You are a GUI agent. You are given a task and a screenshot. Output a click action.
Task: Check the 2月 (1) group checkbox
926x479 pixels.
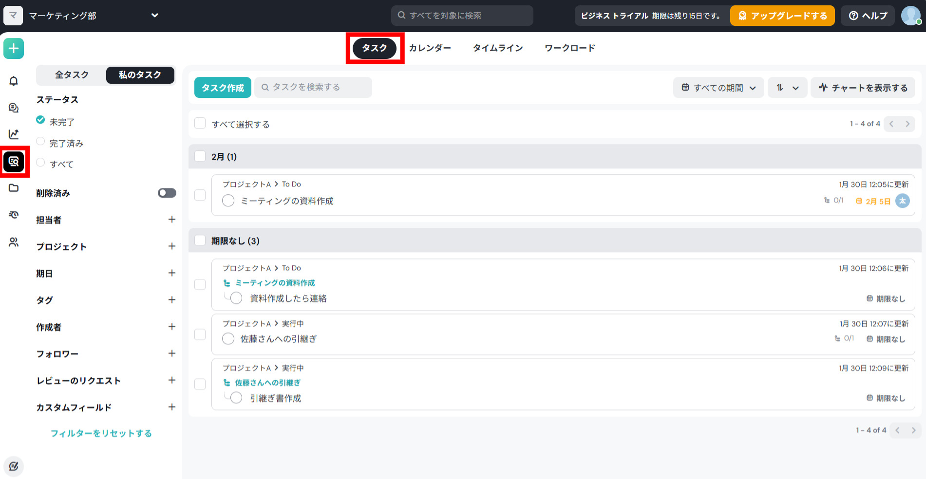[x=200, y=156]
